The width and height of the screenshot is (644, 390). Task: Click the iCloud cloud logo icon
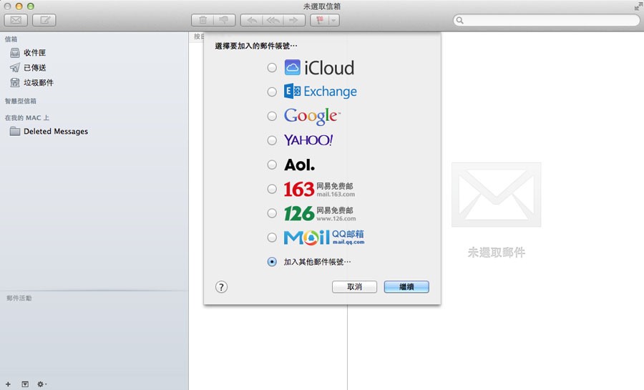click(x=293, y=67)
